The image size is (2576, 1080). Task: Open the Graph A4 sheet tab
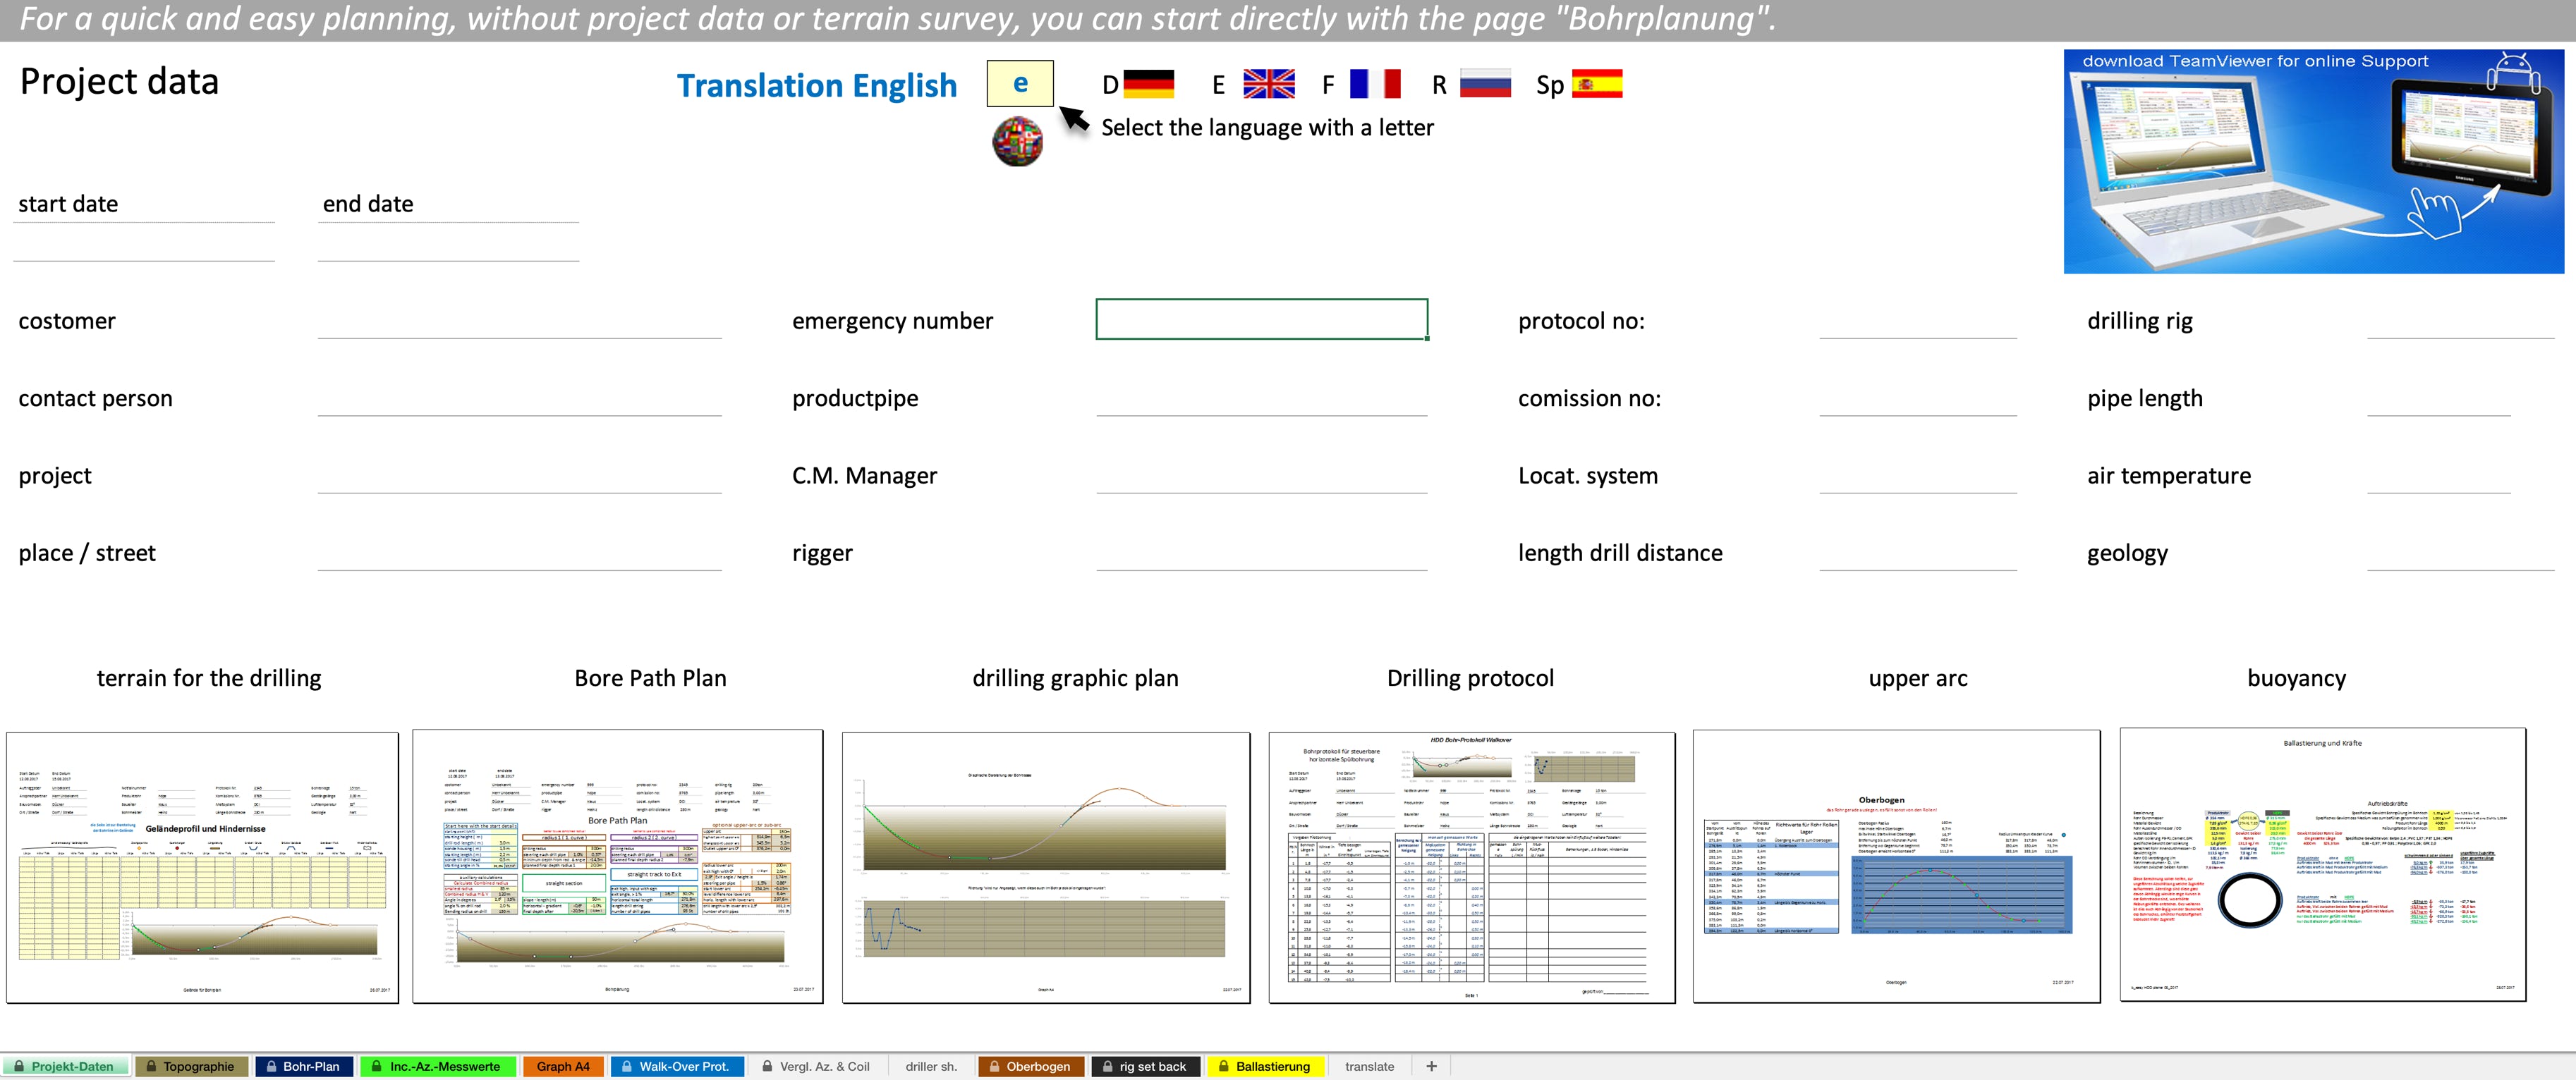pos(563,1066)
